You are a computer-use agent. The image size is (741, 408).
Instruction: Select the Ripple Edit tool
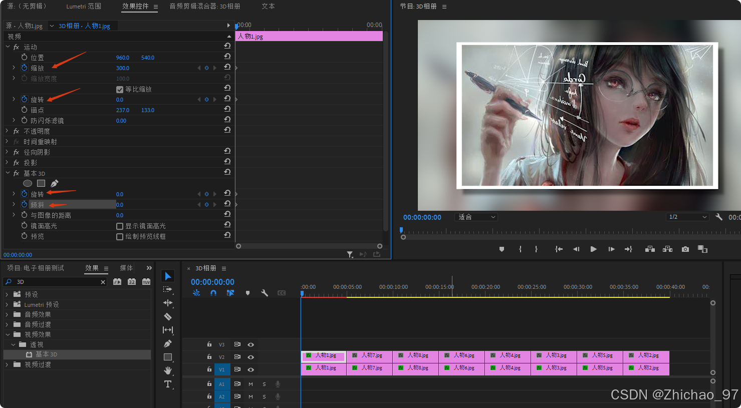[x=168, y=303]
